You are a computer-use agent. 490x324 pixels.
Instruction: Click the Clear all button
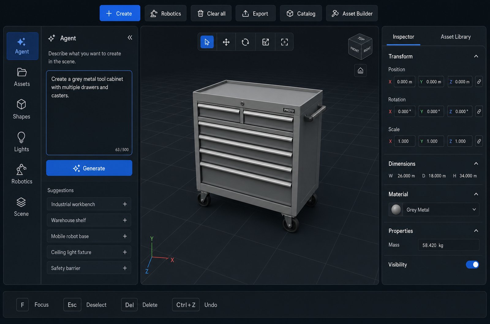point(211,13)
